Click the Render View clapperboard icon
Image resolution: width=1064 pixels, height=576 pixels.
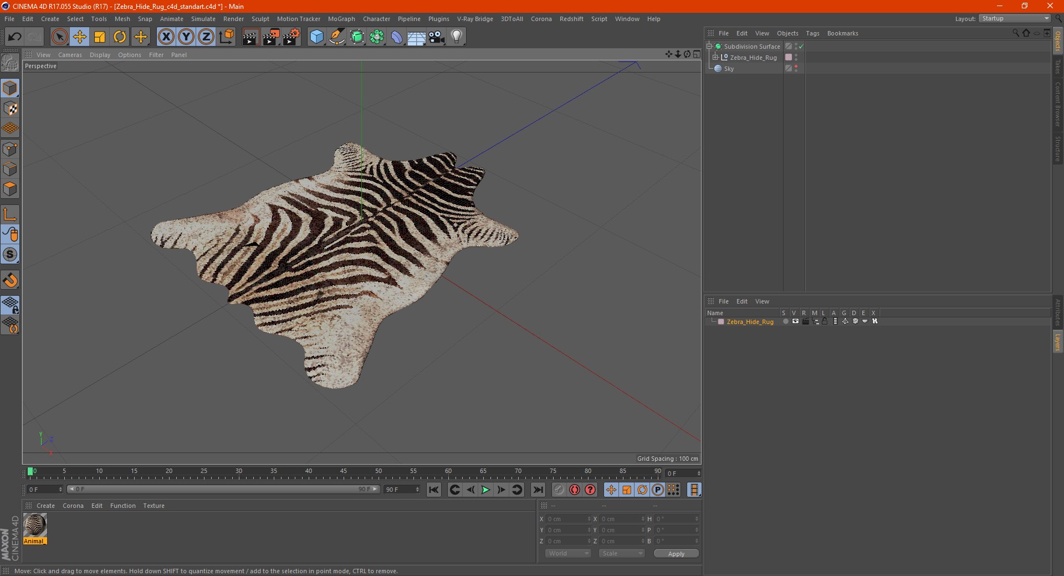tap(250, 37)
